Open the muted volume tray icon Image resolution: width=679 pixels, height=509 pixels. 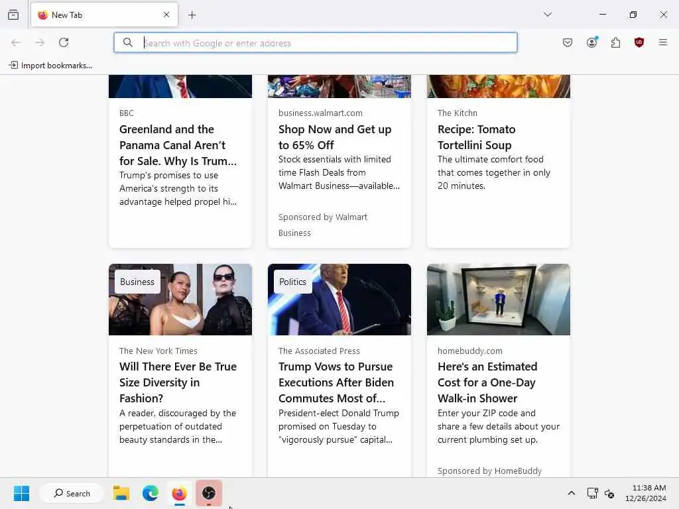pos(609,493)
